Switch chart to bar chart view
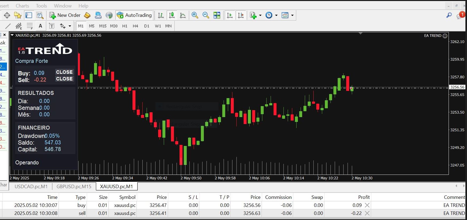The image size is (467, 220). coord(161,15)
